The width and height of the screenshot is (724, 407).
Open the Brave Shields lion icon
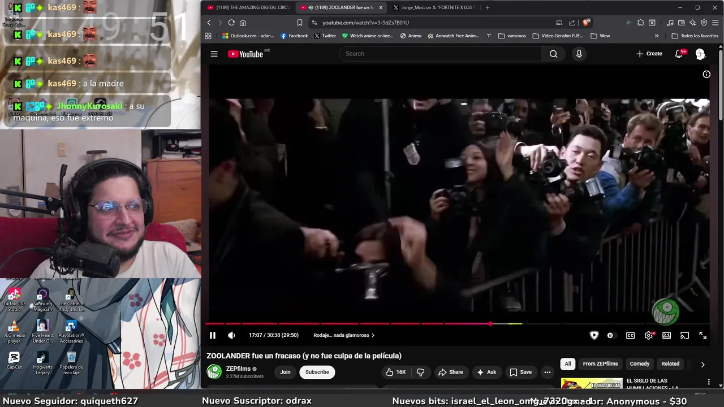pos(587,23)
